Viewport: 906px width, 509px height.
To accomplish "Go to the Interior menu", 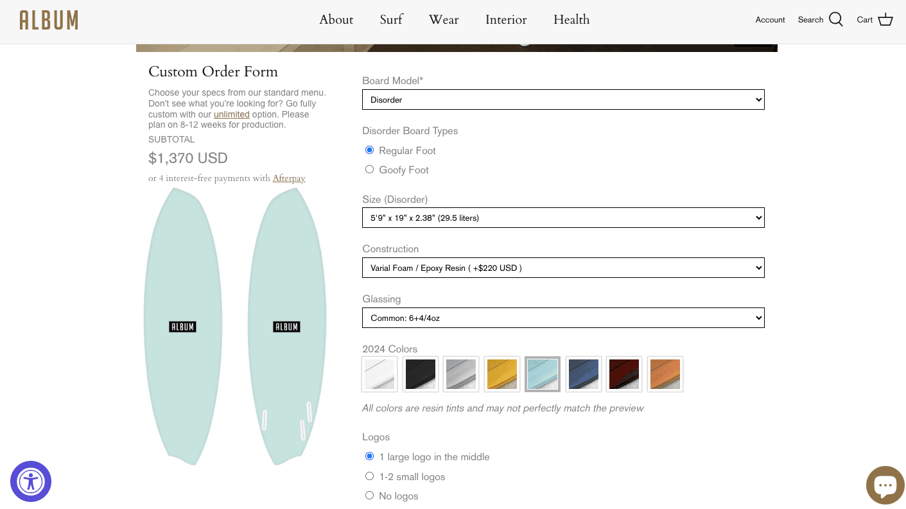I will (506, 20).
